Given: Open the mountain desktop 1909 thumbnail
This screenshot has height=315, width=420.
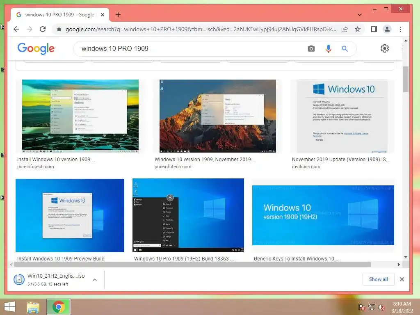Looking at the screenshot, I should pos(217,116).
